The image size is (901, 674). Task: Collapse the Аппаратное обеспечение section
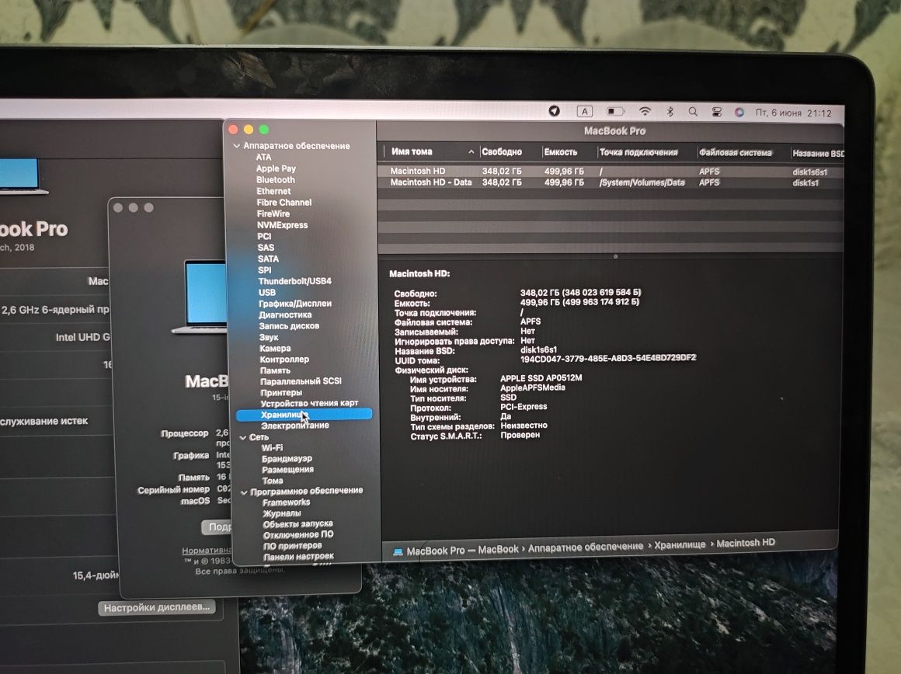point(237,146)
